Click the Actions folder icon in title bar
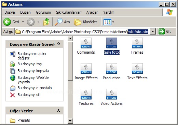The width and height of the screenshot is (178, 125). [5, 4]
